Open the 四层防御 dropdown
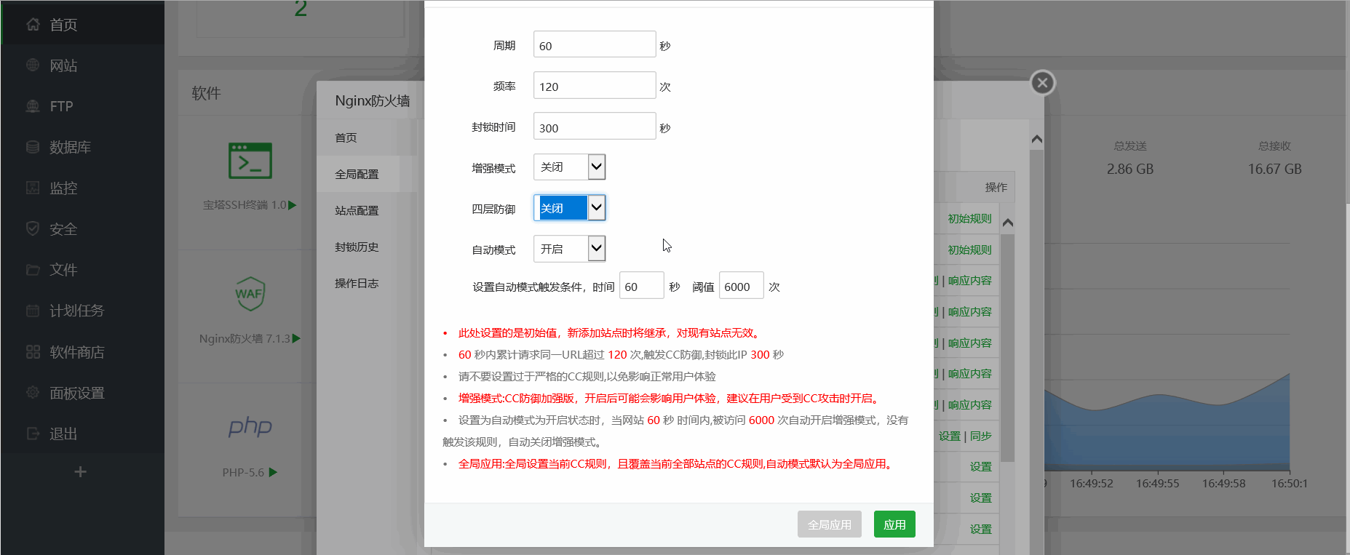 tap(569, 208)
